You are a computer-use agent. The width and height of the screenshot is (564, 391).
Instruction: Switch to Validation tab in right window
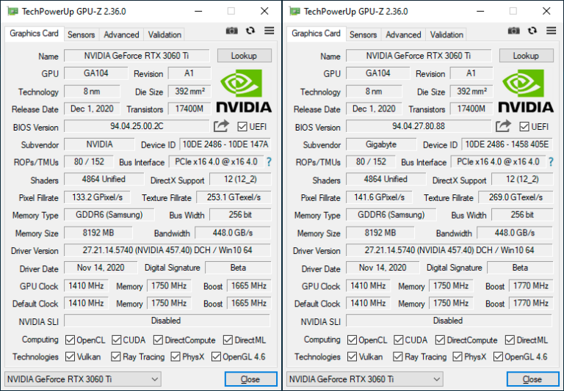click(446, 34)
